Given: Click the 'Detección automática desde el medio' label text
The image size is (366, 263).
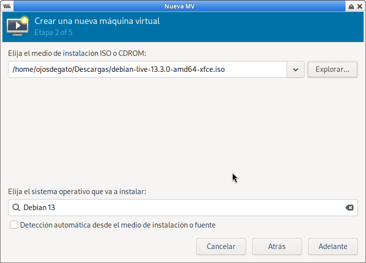Looking at the screenshot, I should pos(118,225).
